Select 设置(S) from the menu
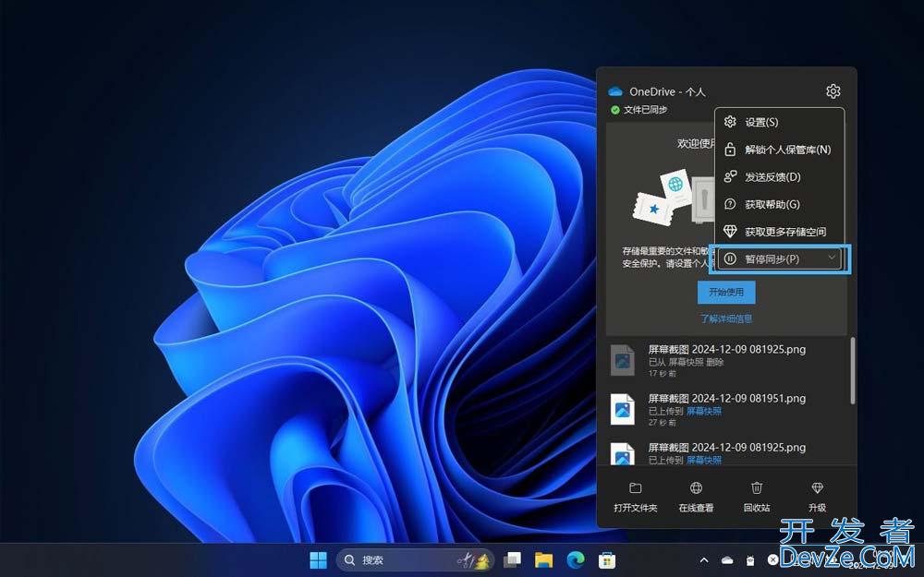 [x=779, y=122]
